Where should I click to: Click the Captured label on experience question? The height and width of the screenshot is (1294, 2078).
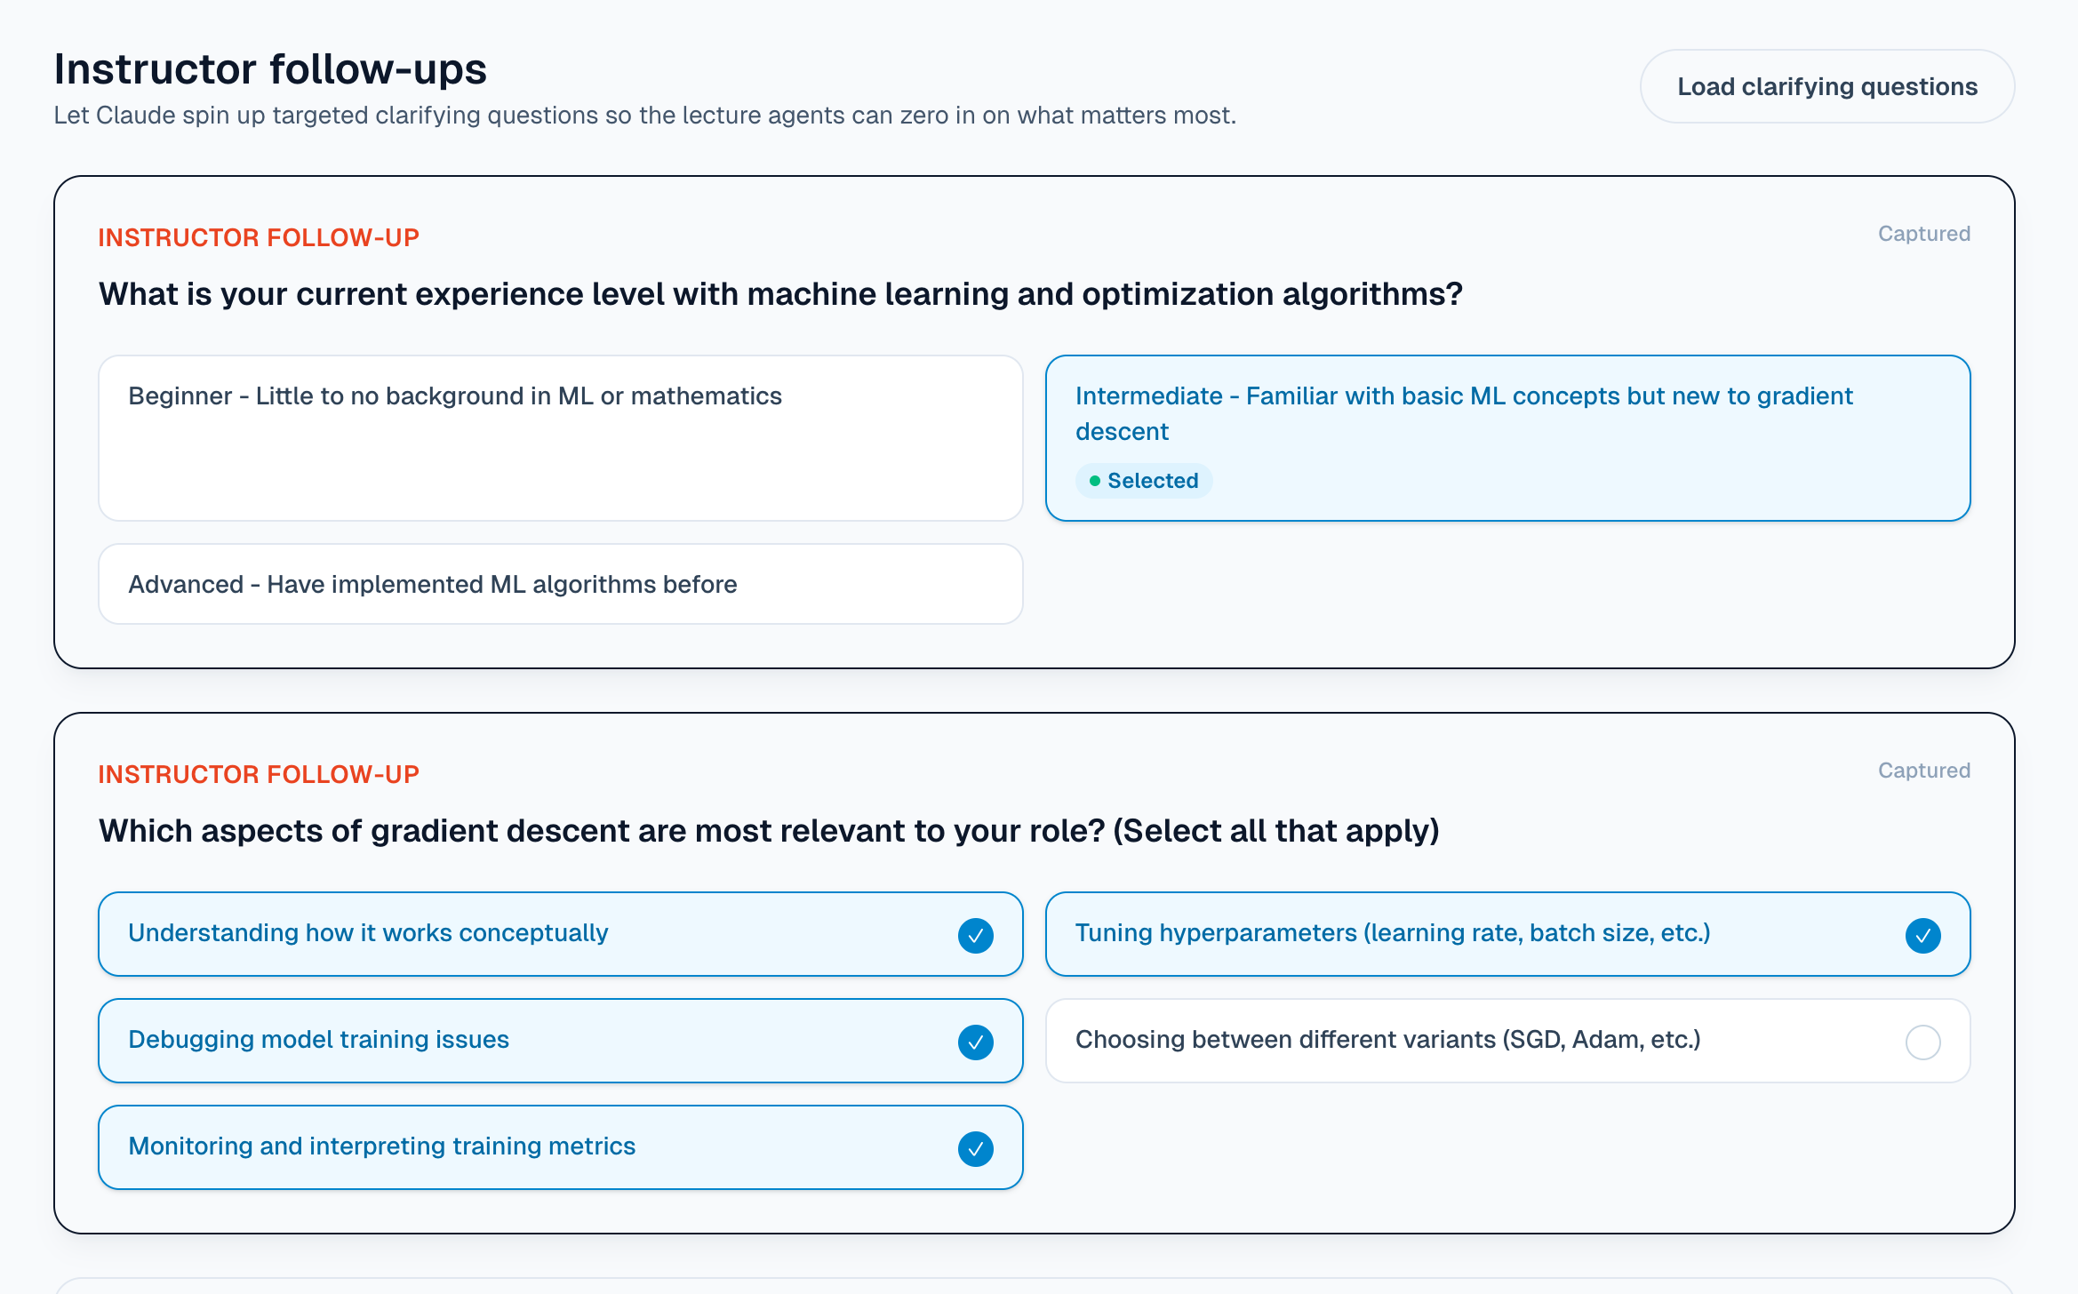(x=1923, y=234)
